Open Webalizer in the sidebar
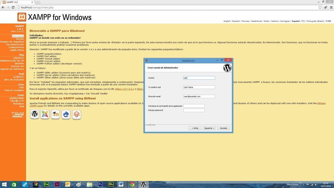The height and width of the screenshot is (188, 334). click(x=19, y=104)
